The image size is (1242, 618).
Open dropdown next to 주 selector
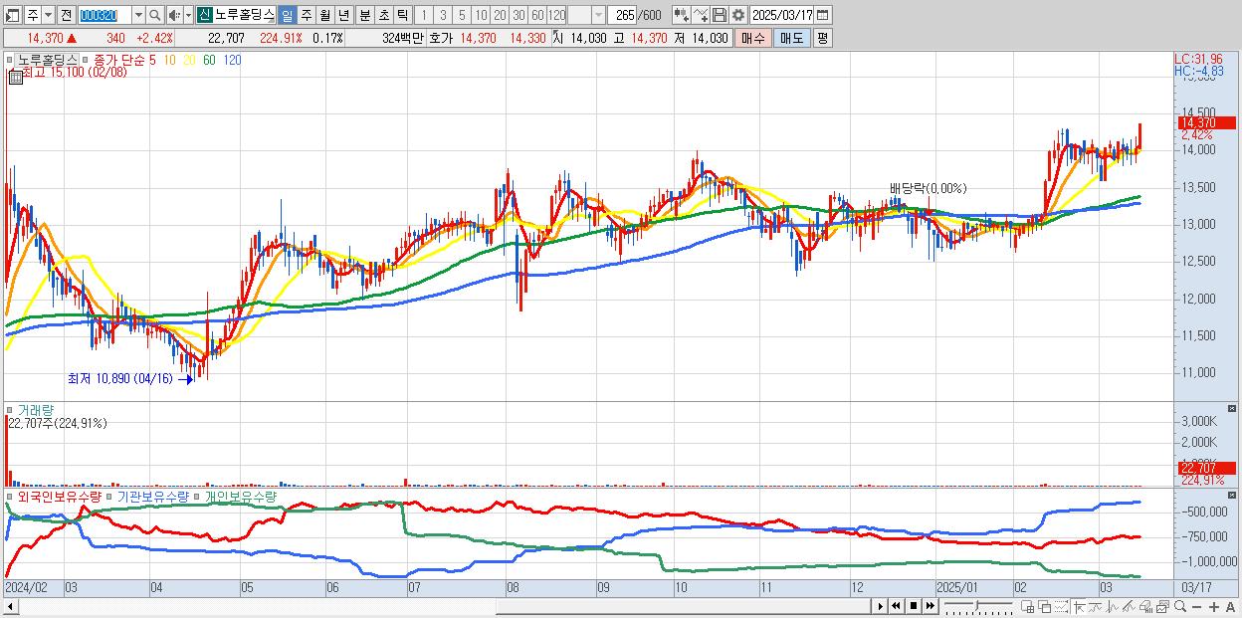click(48, 15)
